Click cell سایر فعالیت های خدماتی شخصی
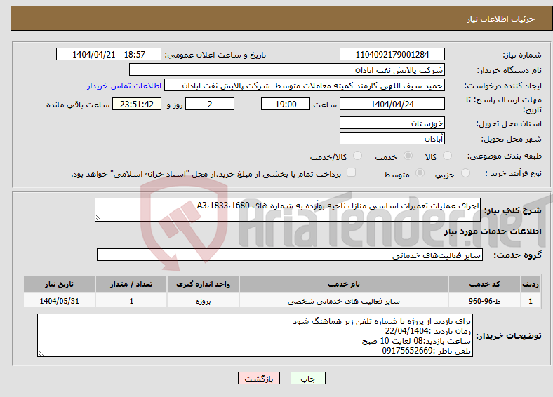The width and height of the screenshot is (553, 397). pyautogui.click(x=344, y=301)
